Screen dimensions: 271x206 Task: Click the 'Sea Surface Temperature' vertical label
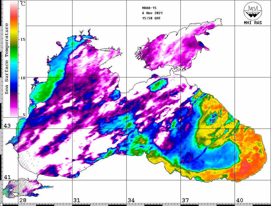7,59
